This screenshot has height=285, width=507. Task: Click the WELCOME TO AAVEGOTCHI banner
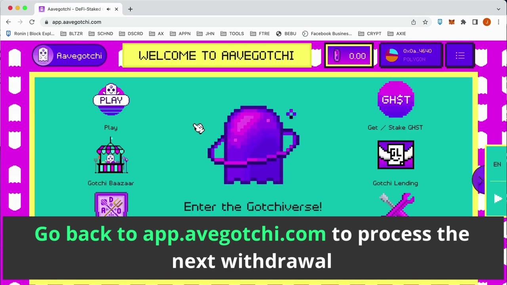(x=217, y=55)
